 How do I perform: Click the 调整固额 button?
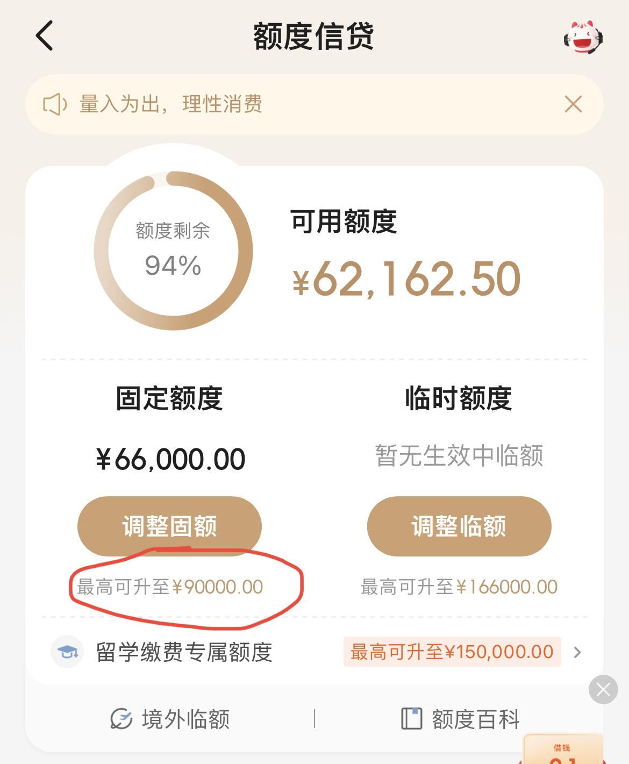[169, 526]
